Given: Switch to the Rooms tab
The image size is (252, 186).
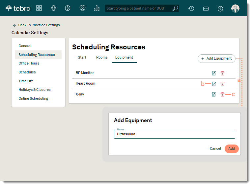Looking at the screenshot, I should (x=102, y=57).
